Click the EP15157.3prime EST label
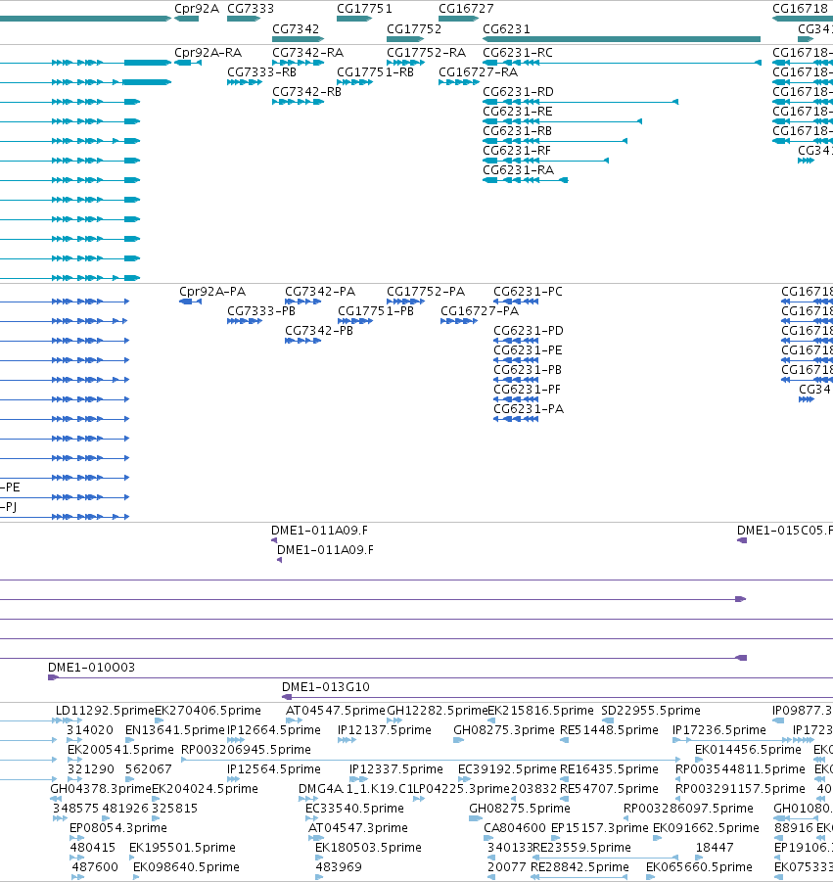This screenshot has height=882, width=833. point(600,828)
